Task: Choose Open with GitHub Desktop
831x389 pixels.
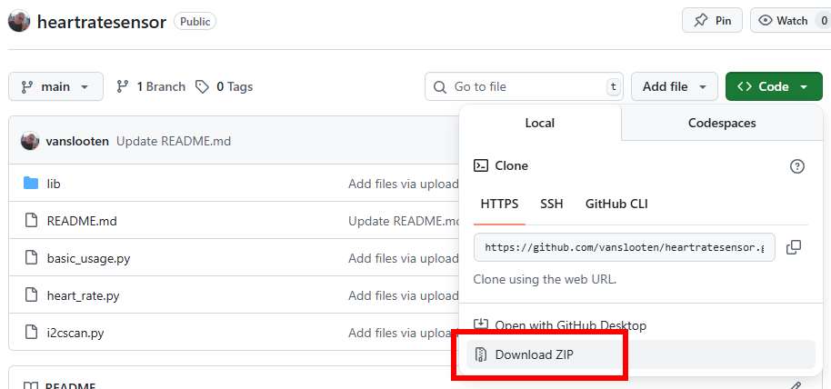Action: (x=570, y=325)
